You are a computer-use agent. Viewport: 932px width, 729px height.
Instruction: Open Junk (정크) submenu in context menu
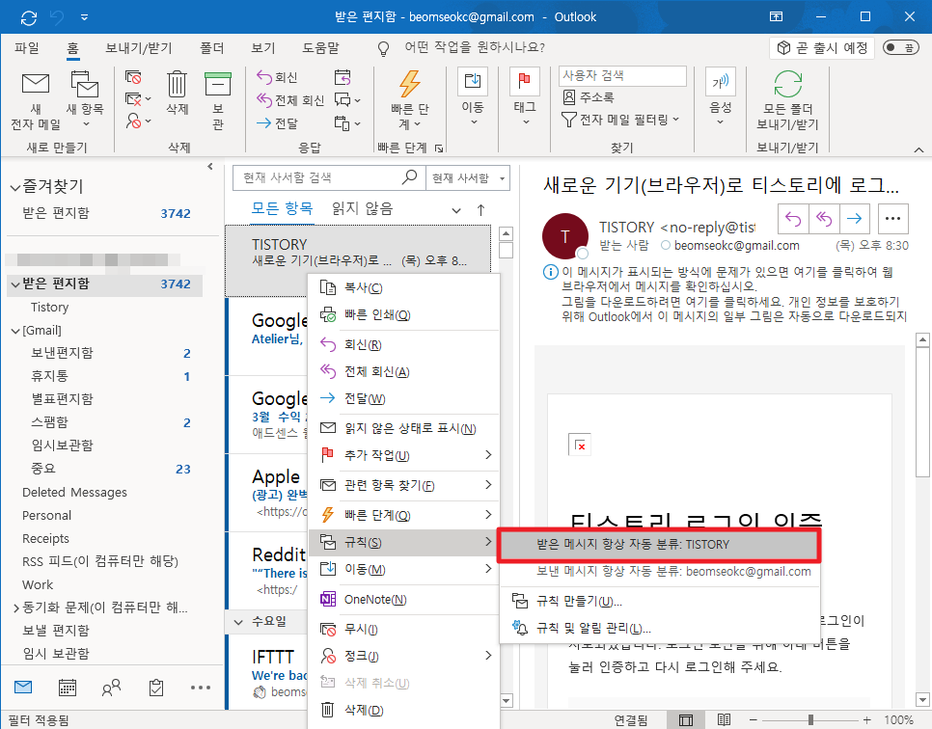click(x=403, y=656)
